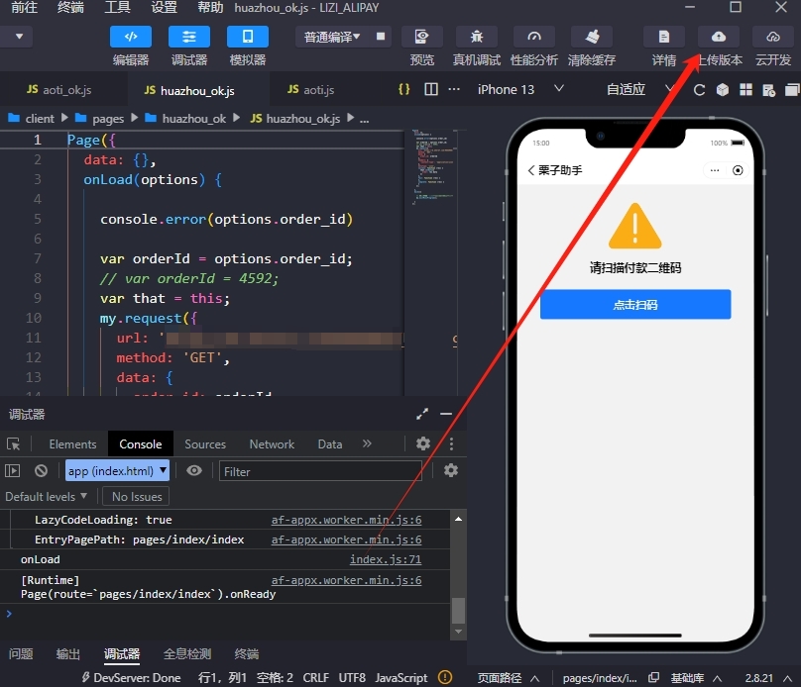Open the Default levels dropdown

[47, 496]
